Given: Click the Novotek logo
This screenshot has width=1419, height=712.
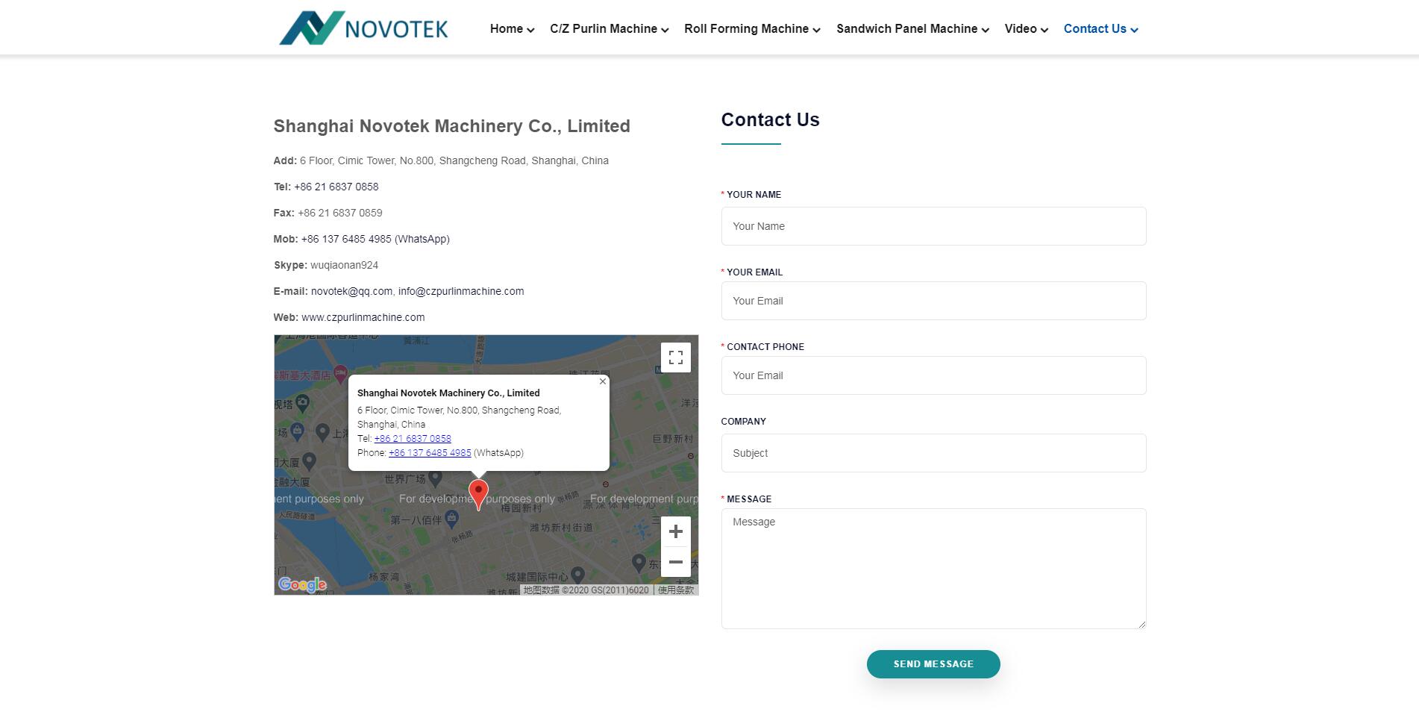Looking at the screenshot, I should coord(363,28).
